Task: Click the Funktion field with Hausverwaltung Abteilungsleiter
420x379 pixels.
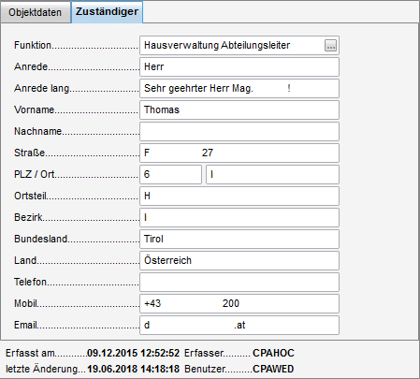Action: (x=239, y=46)
